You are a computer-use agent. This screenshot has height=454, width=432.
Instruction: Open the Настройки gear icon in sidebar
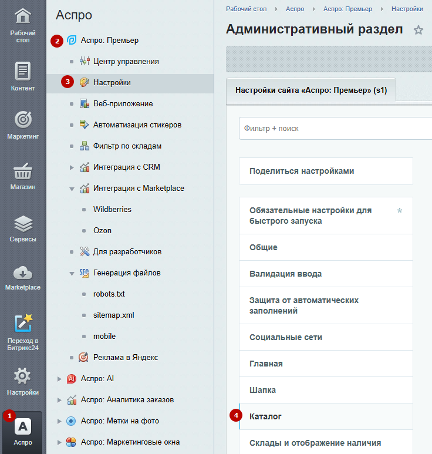point(23,376)
